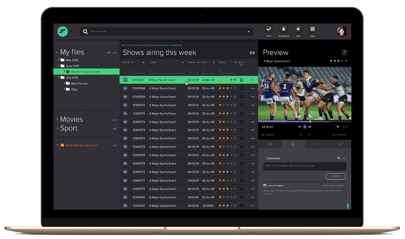This screenshot has width=405, height=239.
Task: Open Notifications bell icon
Action: [283, 29]
